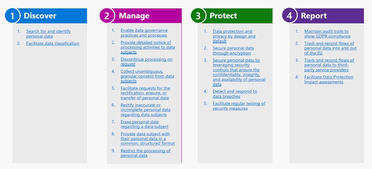This screenshot has height=169, width=372.
Task: Click the blue number 1 circle icon
Action: pyautogui.click(x=12, y=16)
